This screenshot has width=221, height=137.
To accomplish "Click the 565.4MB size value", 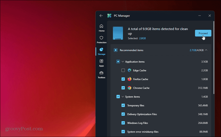I will pyautogui.click(x=203, y=105).
